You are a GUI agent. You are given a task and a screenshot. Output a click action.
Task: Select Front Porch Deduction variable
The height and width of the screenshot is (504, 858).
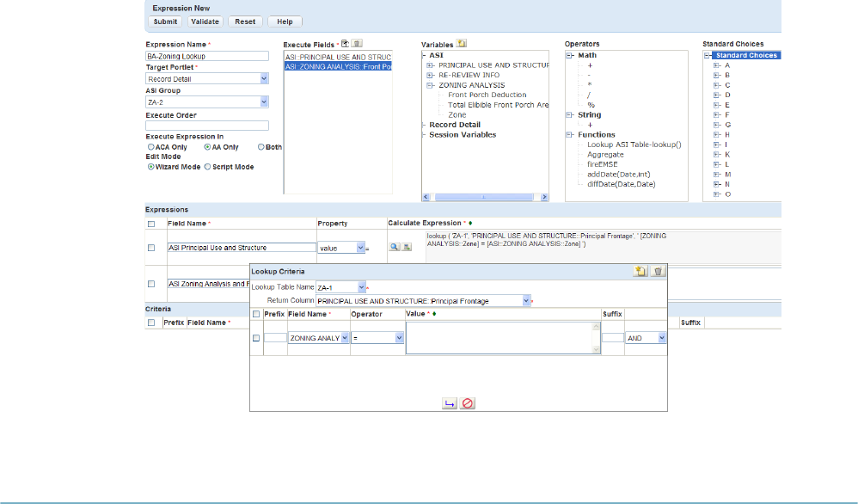click(487, 95)
